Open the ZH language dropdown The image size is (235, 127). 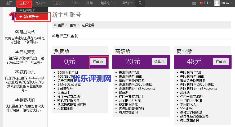point(205,3)
